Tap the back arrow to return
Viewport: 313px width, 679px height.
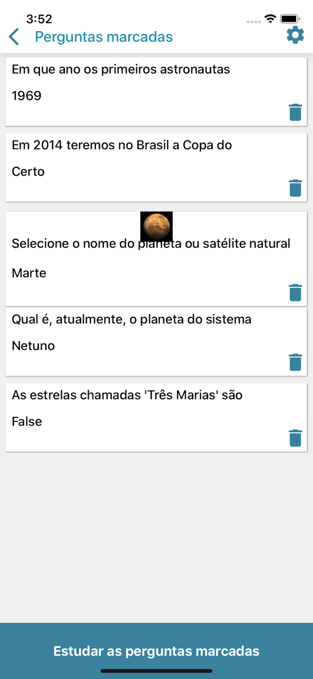[14, 36]
